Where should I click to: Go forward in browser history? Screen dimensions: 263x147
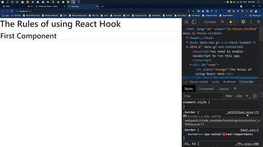7,11
